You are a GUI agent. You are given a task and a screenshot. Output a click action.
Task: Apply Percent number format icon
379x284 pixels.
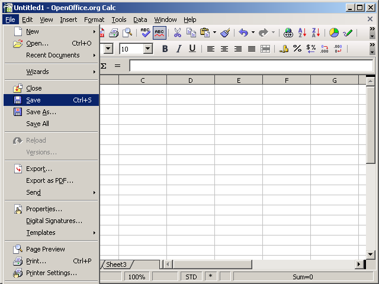click(297, 49)
